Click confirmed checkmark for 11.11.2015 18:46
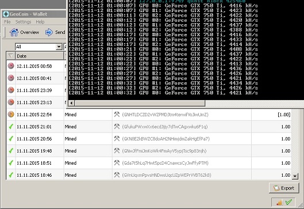Viewport: 304px width, 209px height. pos(11,175)
